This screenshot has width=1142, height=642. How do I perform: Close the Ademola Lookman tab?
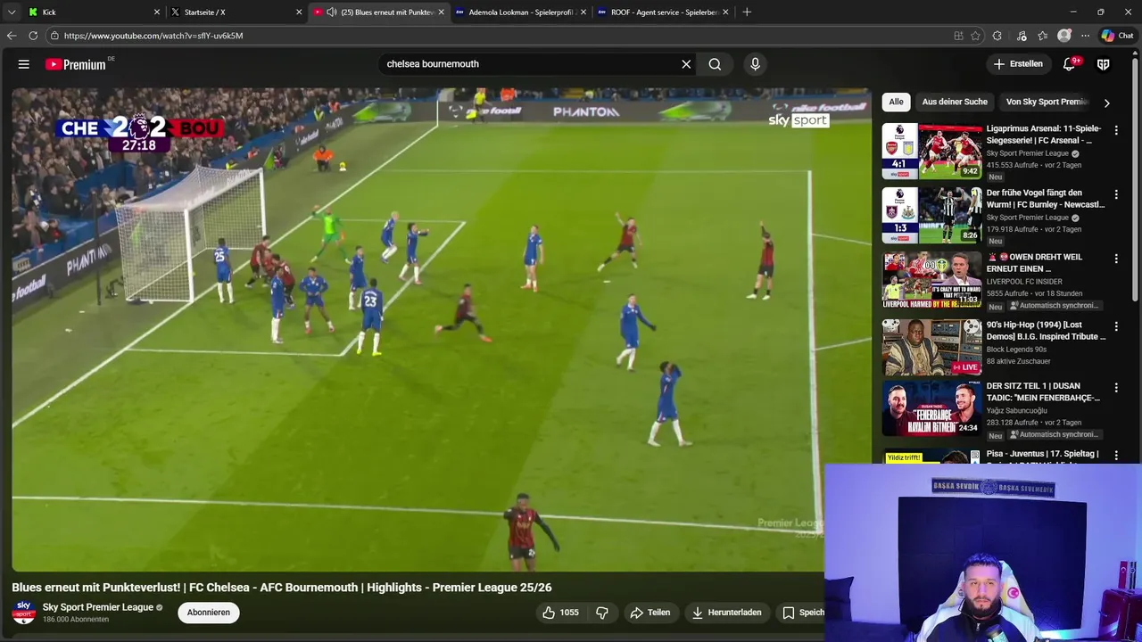[583, 12]
